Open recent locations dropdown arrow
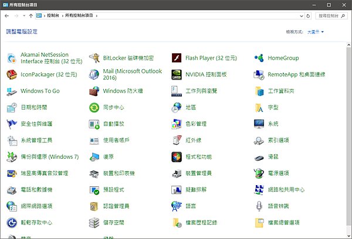Image resolution: width=352 pixels, height=239 pixels. tap(24, 16)
